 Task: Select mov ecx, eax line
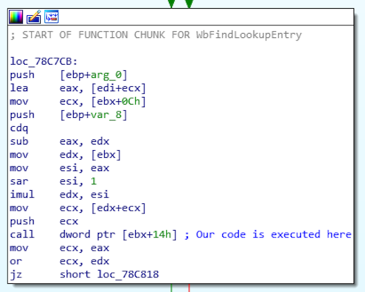(x=60, y=248)
